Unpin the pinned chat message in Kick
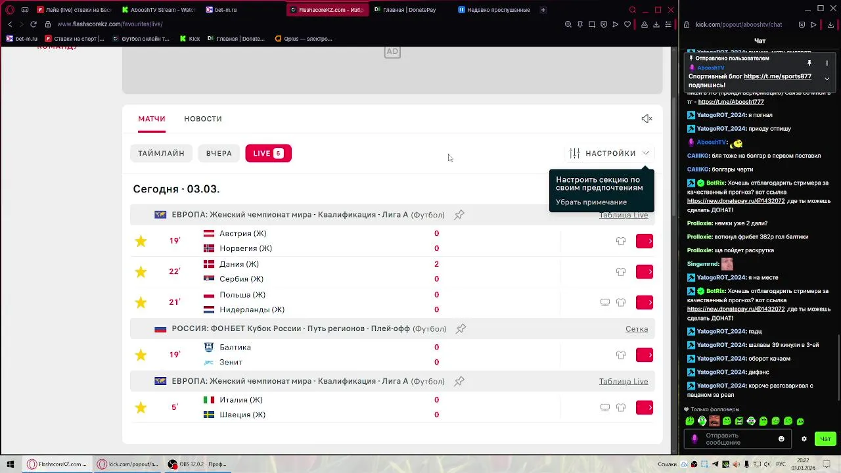Viewport: 841px width, 473px height. click(x=809, y=63)
